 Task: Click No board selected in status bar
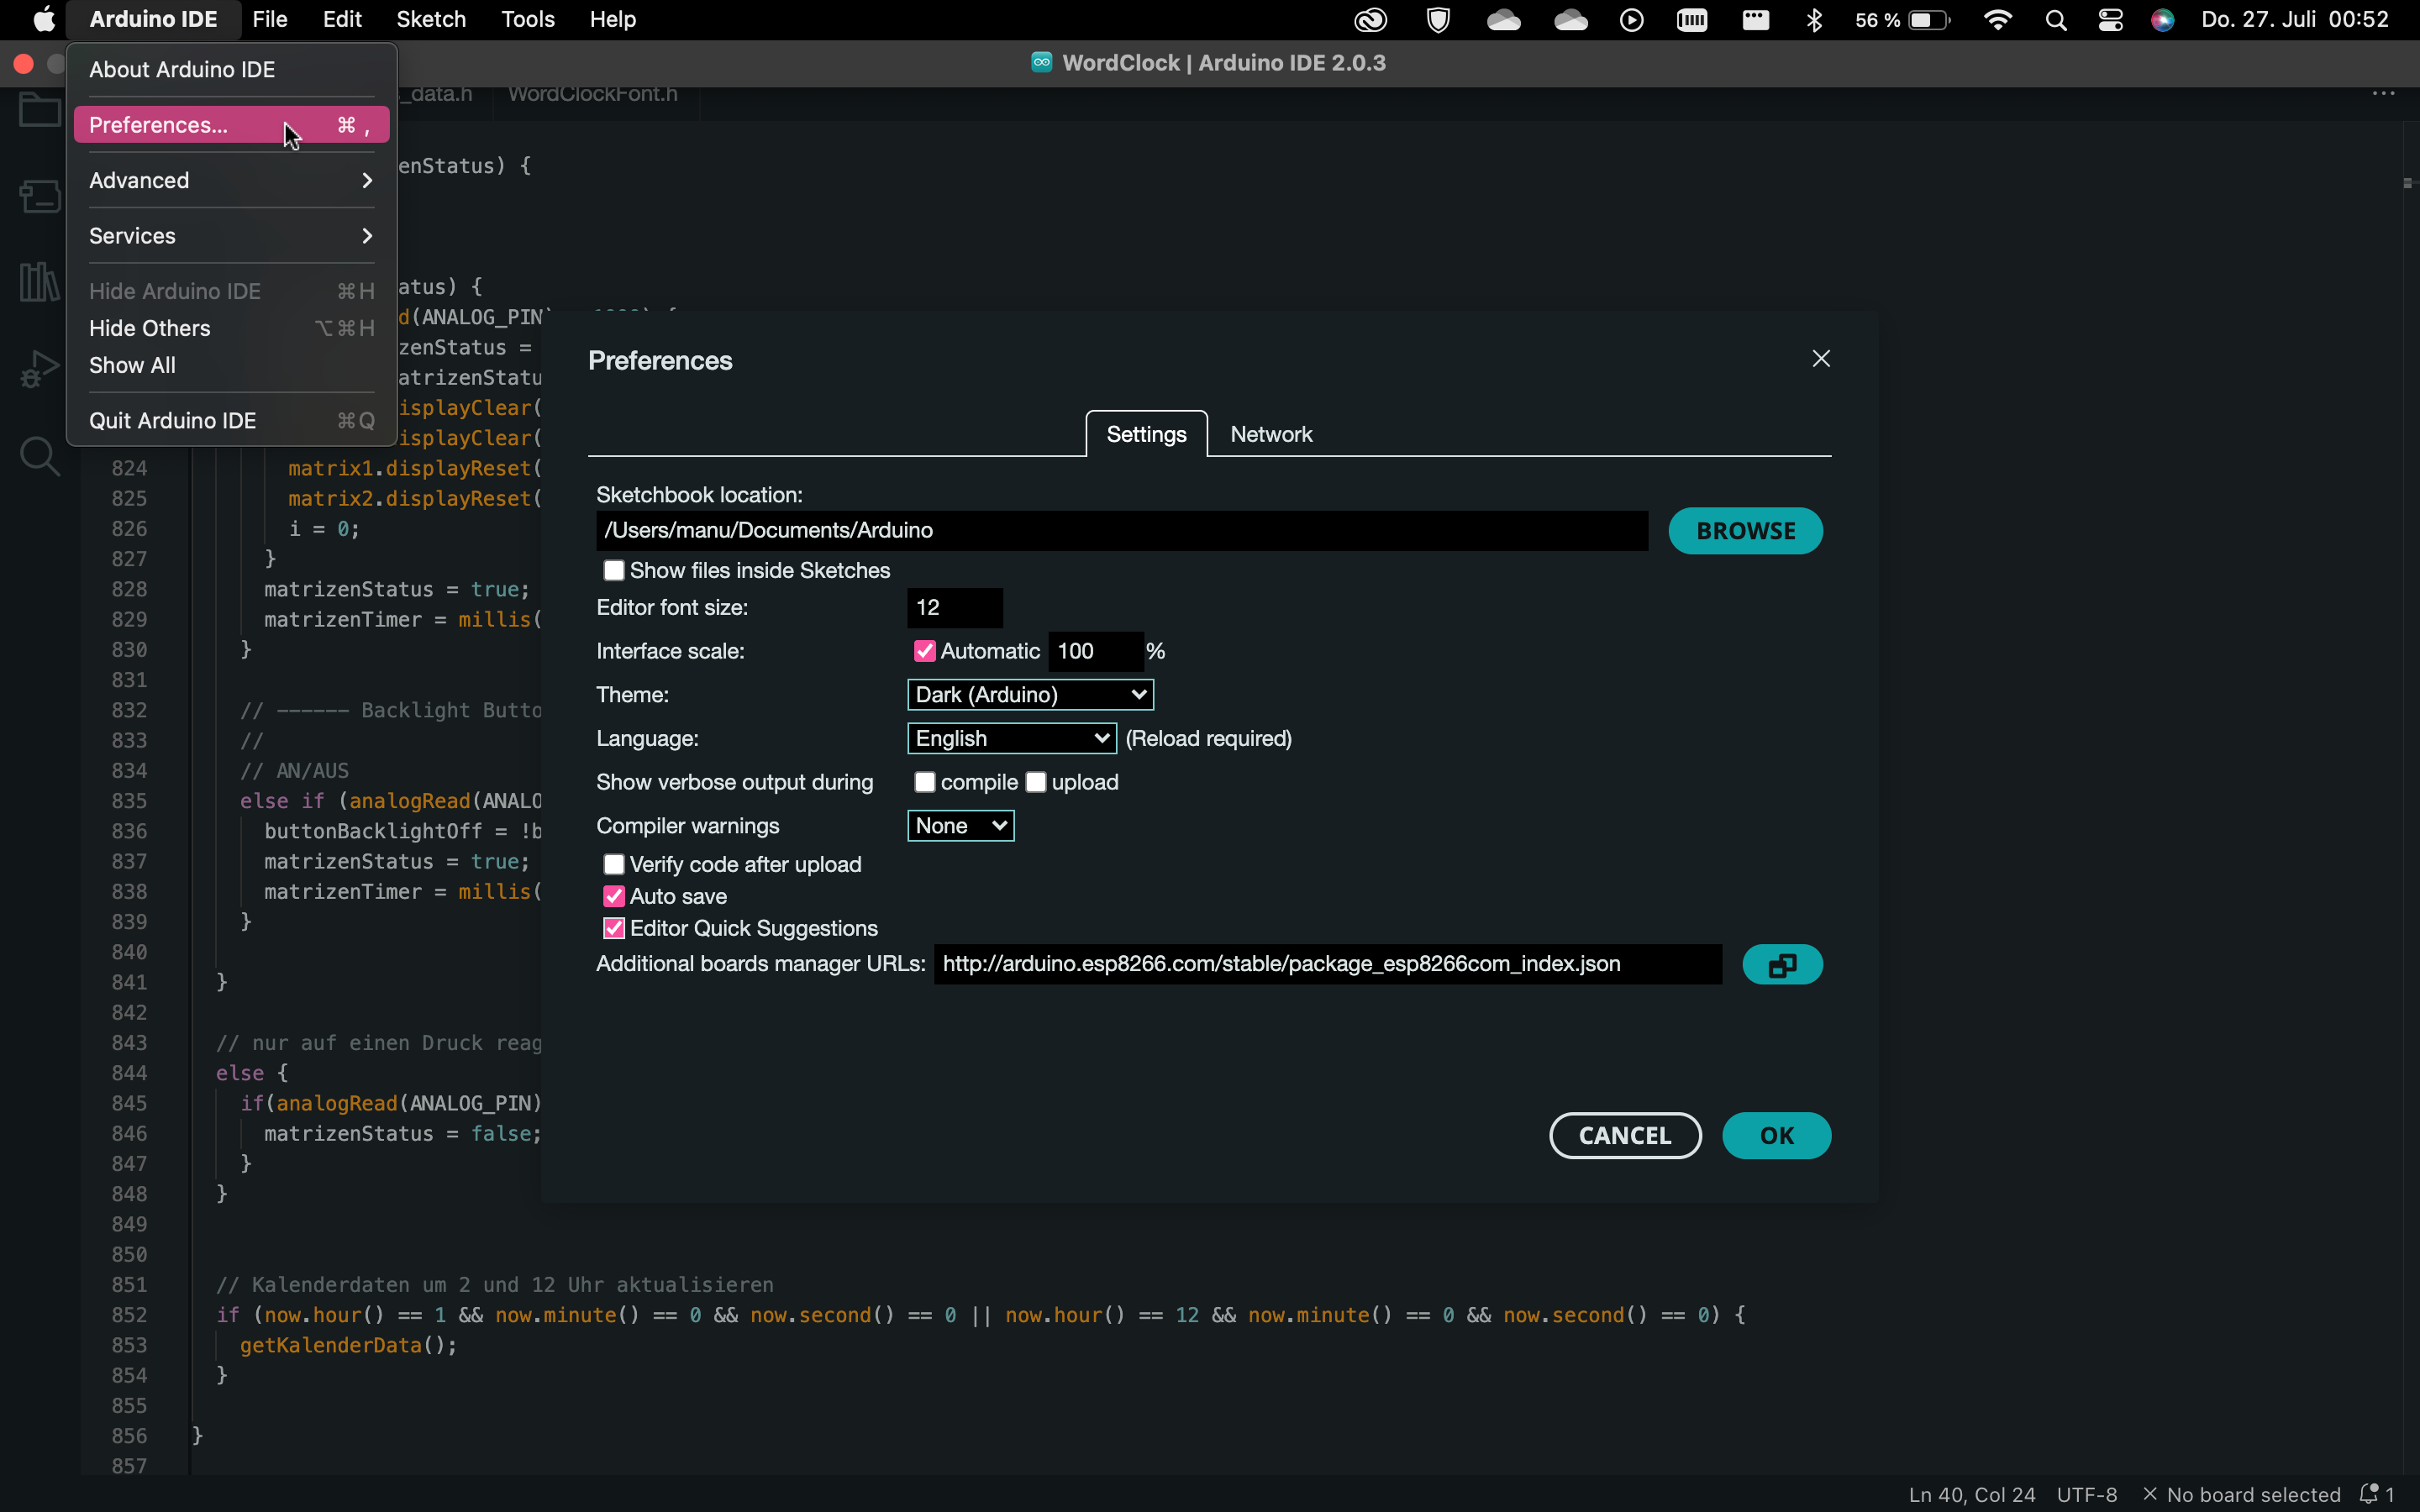pyautogui.click(x=2242, y=1494)
